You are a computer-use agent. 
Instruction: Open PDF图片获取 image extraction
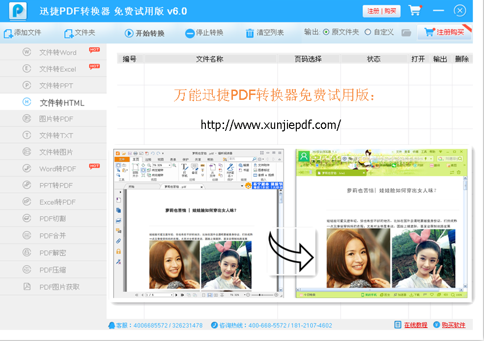(54, 286)
